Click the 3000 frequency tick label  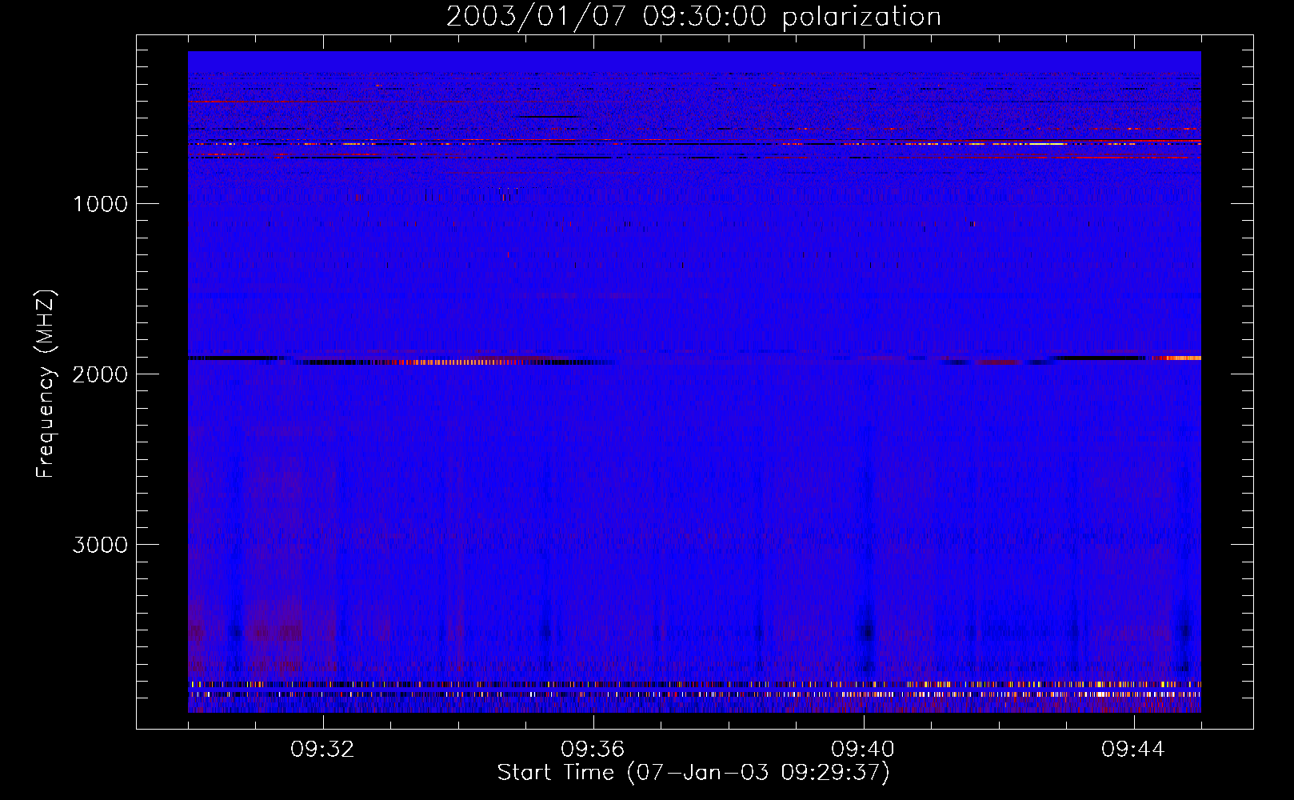pyautogui.click(x=100, y=545)
